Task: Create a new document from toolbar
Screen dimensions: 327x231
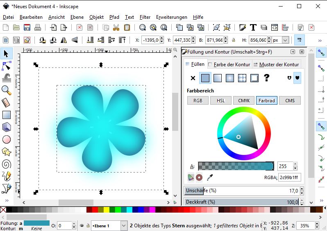Action: (6, 27)
